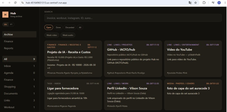Click the 08-30T17:10 timestamp
This screenshot has height=112, width=227.
[x=153, y=45]
